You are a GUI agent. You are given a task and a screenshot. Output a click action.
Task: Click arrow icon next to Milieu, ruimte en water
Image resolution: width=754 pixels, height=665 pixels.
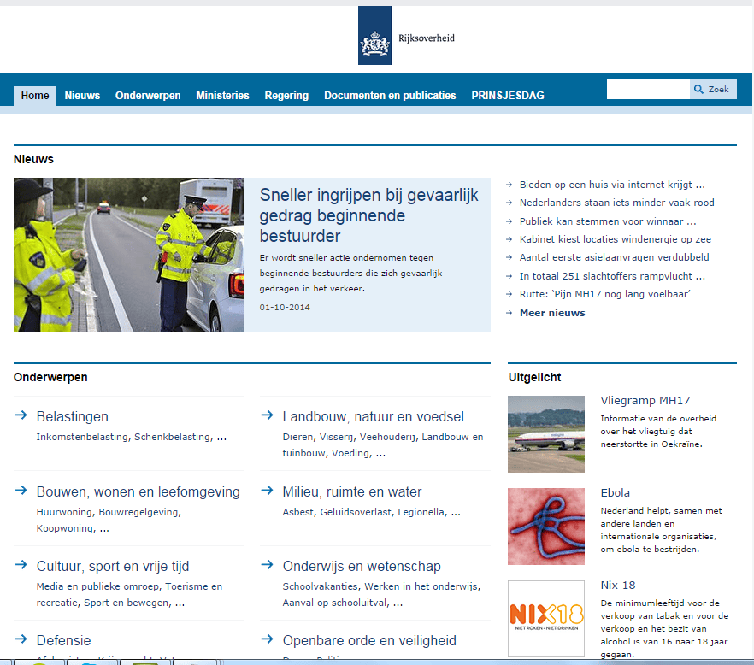point(267,491)
